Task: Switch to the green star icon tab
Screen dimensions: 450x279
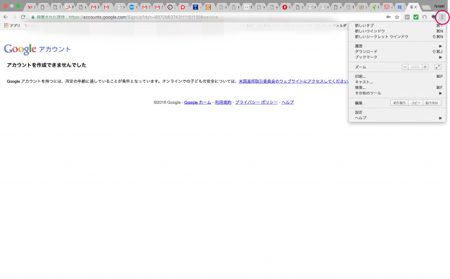Action: coord(374,7)
